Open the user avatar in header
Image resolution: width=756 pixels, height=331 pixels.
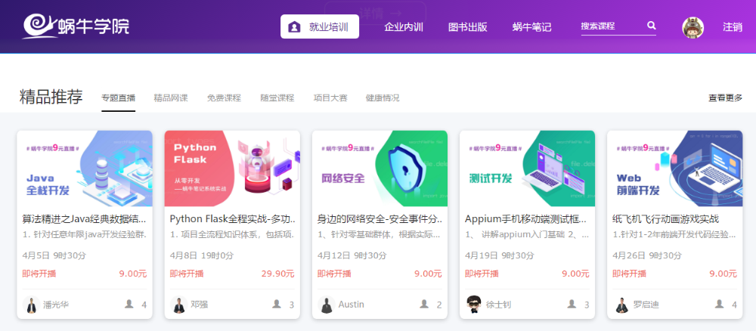692,27
